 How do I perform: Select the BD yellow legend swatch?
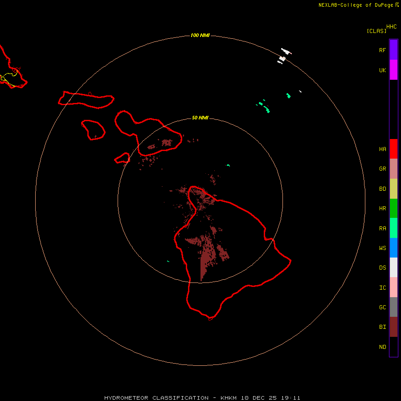[393, 189]
